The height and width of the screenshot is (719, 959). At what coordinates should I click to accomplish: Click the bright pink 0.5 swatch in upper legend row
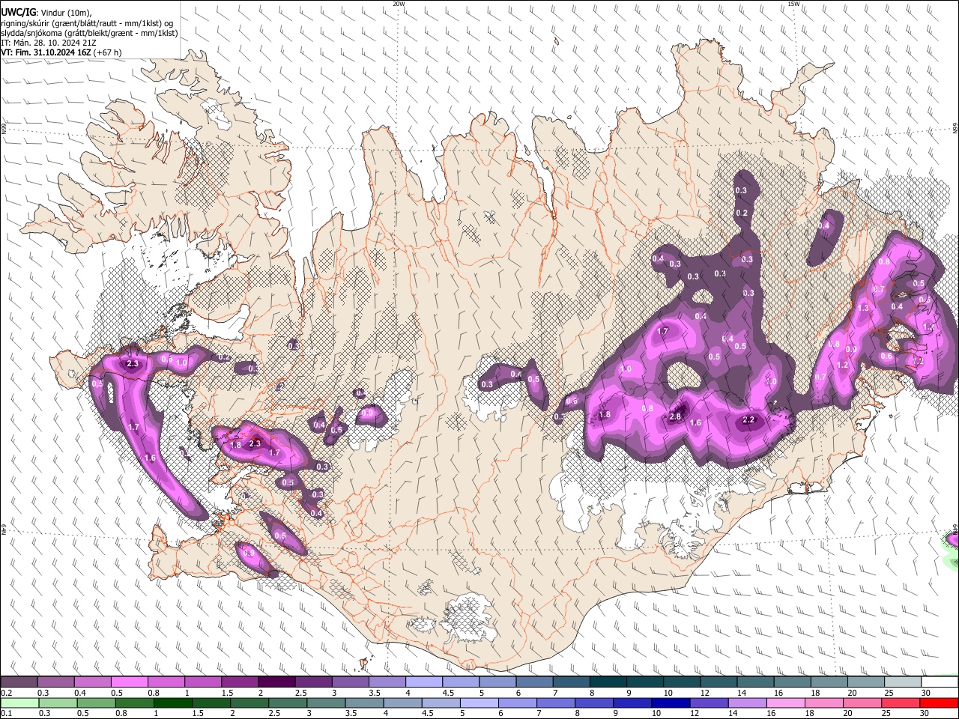pyautogui.click(x=130, y=682)
